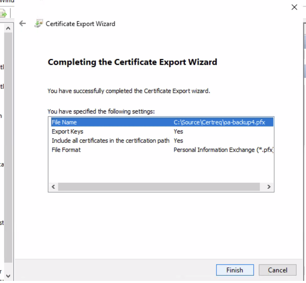Click the Personal Information Exchange format value

[x=223, y=150]
